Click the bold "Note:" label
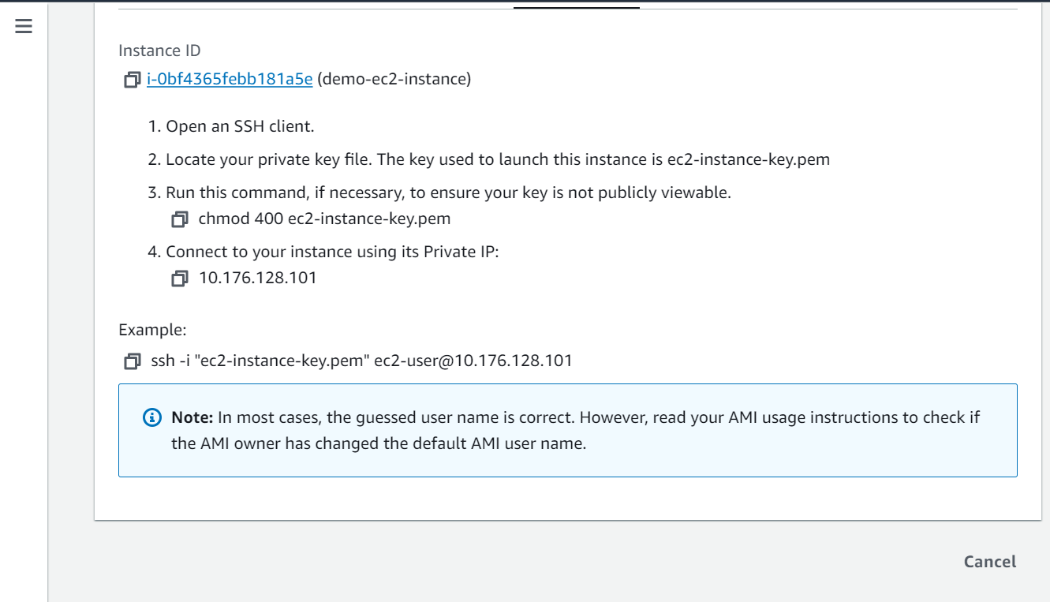 [x=192, y=417]
